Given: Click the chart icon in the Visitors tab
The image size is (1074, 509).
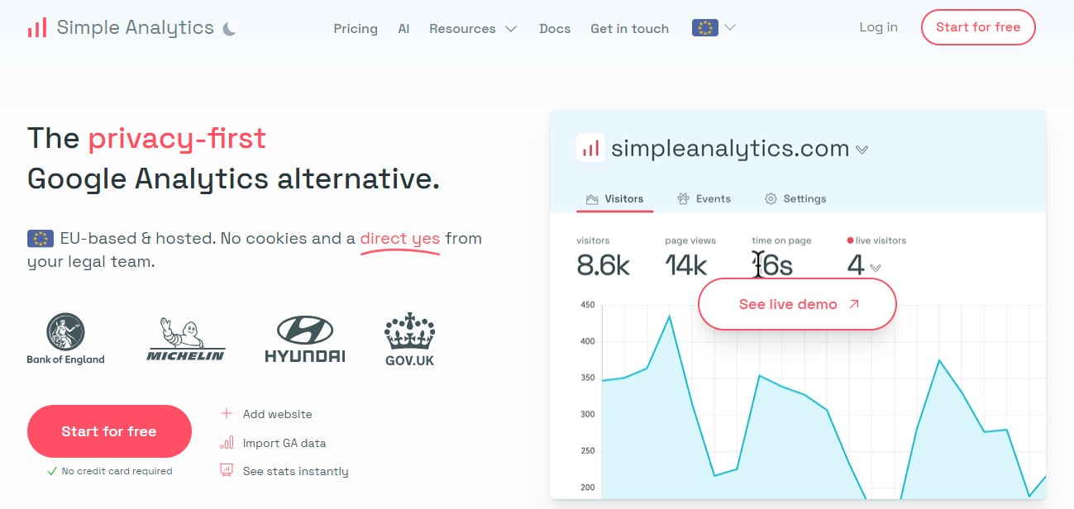Looking at the screenshot, I should (x=592, y=199).
